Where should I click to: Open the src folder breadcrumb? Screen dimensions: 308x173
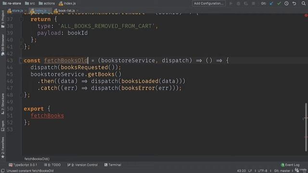pos(30,3)
